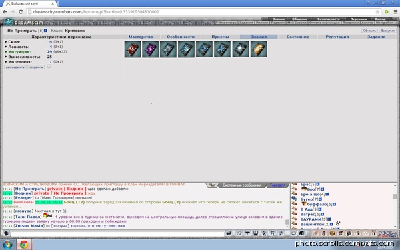
Task: Toggle the checkbox next to сохранить button
Action: coord(49,66)
